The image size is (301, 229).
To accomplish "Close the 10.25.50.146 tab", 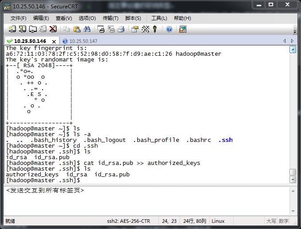I will coord(54,41).
